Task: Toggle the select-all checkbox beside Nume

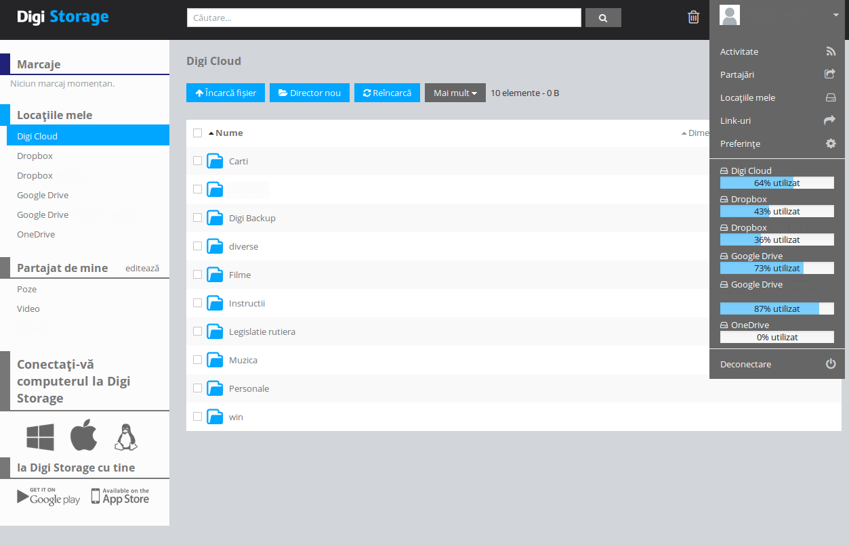Action: coord(197,133)
